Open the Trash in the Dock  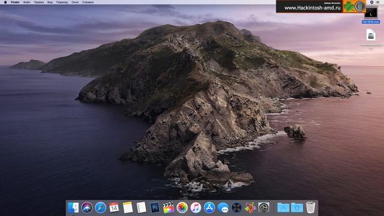(311, 208)
